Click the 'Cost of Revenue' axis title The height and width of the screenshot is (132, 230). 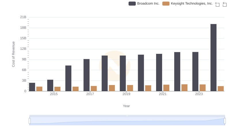click(13, 54)
